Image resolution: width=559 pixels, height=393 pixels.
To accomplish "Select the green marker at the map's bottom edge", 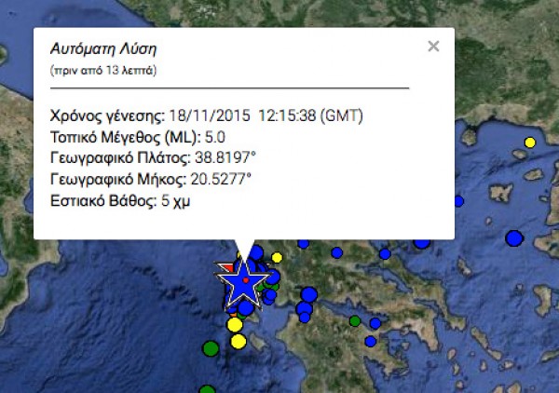I will click(x=207, y=390).
